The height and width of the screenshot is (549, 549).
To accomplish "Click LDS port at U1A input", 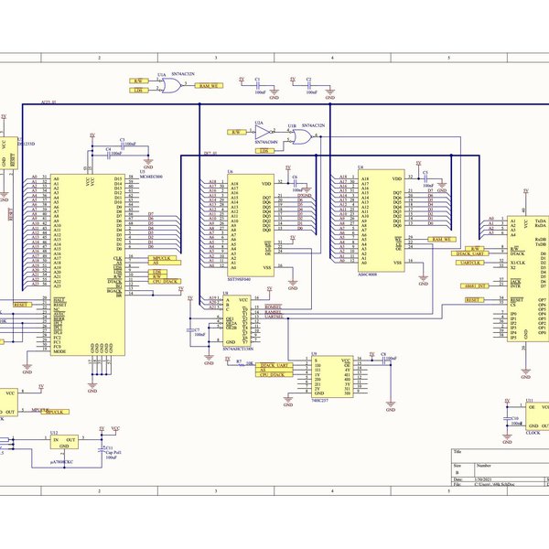I will [x=139, y=91].
